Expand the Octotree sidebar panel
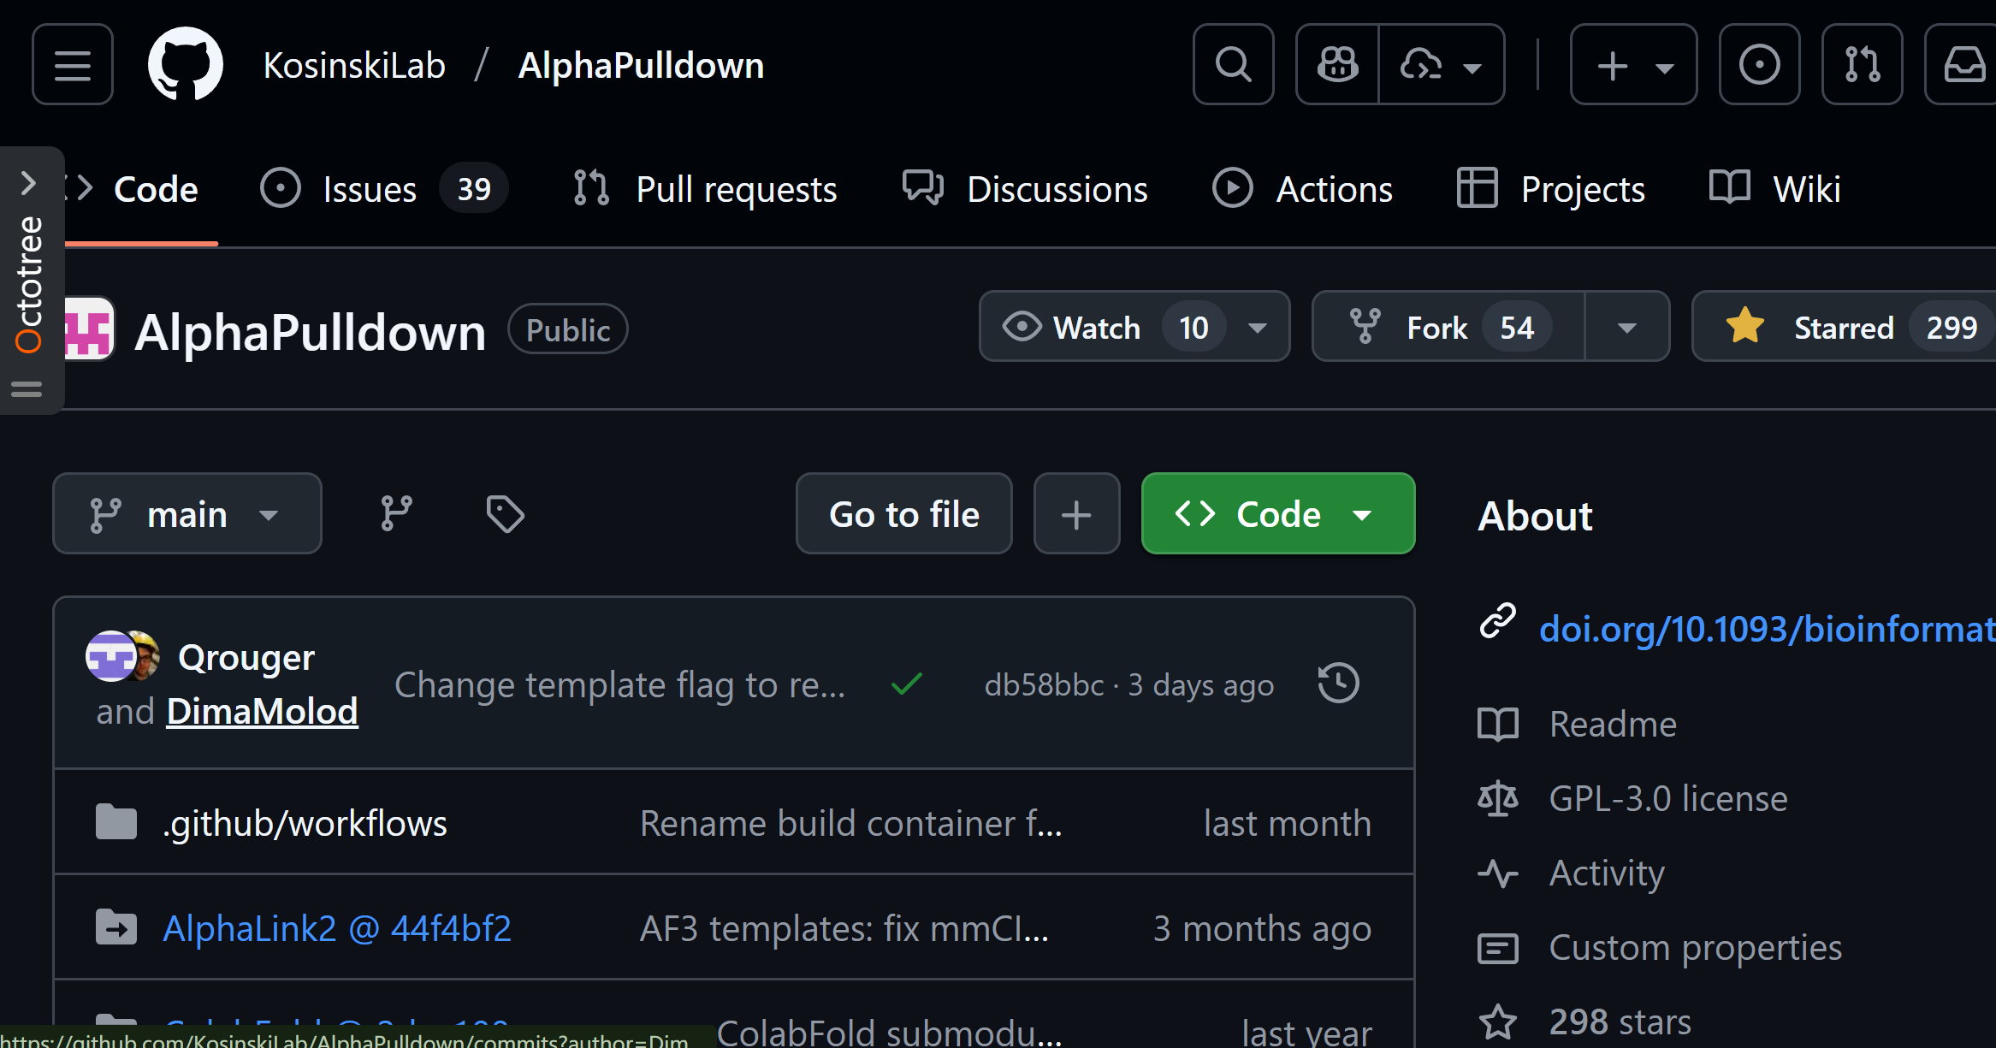This screenshot has width=1996, height=1048. pos(28,182)
